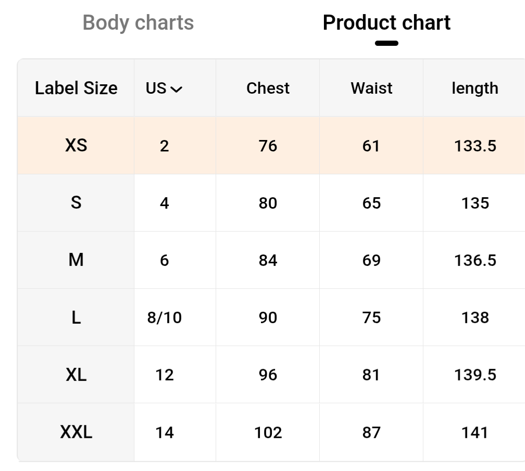
Task: Select the S label size row
Action: point(76,203)
